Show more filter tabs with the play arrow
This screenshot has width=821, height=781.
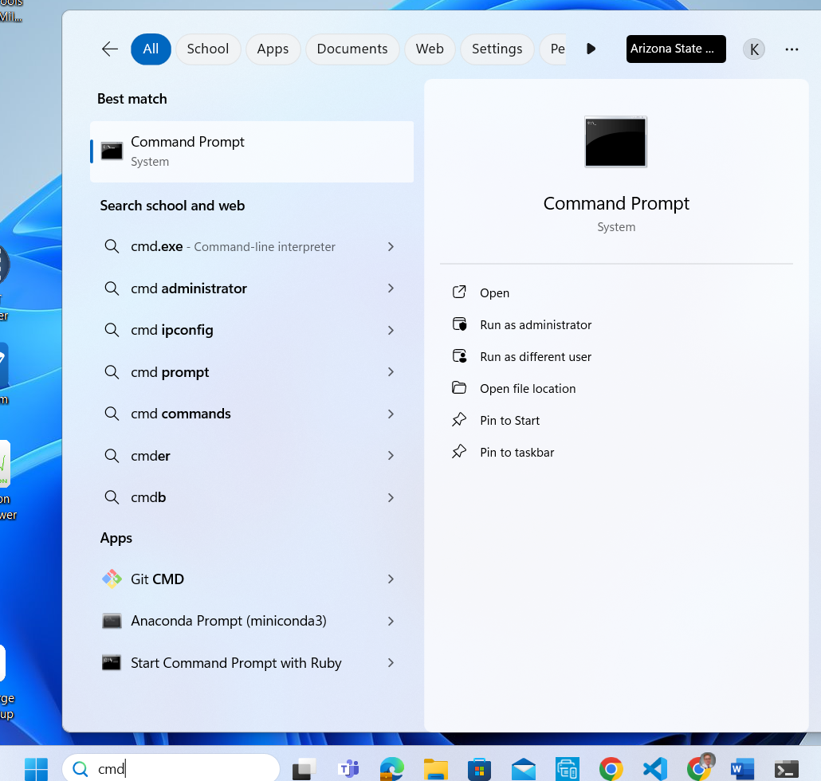[x=591, y=49]
